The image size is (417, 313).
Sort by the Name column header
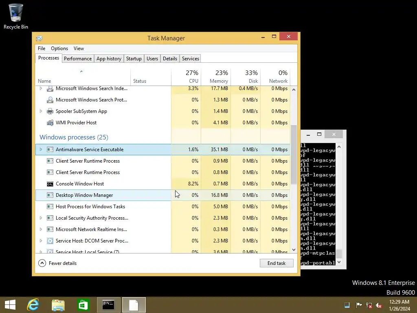coord(83,77)
